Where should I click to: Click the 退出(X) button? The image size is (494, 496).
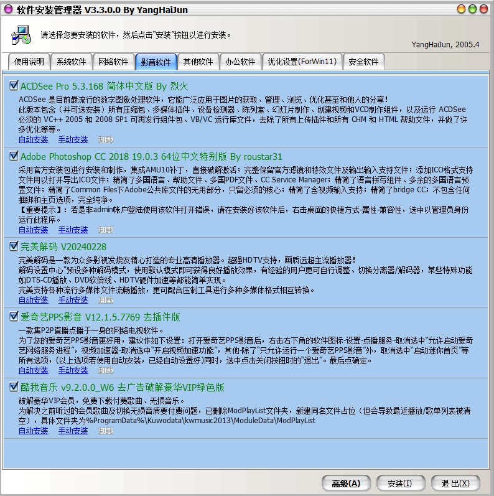click(455, 484)
